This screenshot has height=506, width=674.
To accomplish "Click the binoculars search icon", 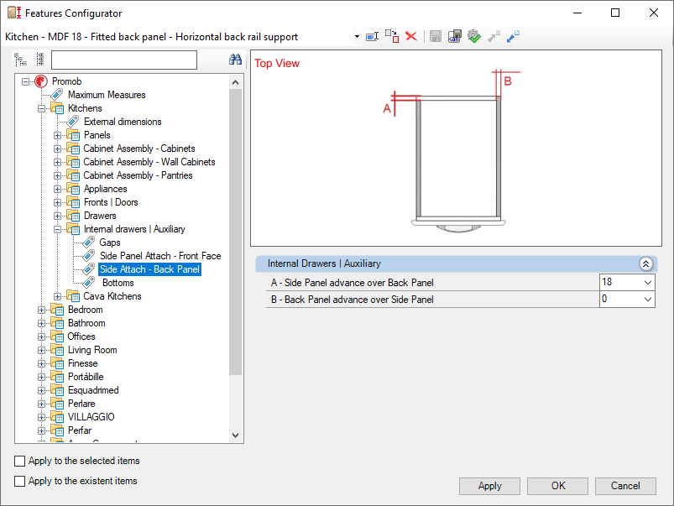I will 235,60.
